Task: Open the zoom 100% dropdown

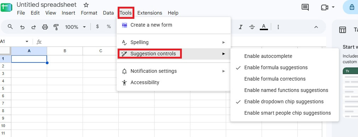Action: pos(75,27)
